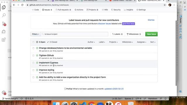Dismiss the new contributors banner
Image resolution: width=187 pixels, height=105 pixels.
tap(151, 20)
